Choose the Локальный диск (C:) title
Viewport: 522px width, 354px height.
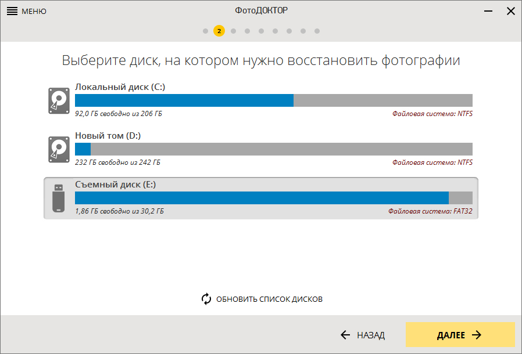tap(120, 87)
